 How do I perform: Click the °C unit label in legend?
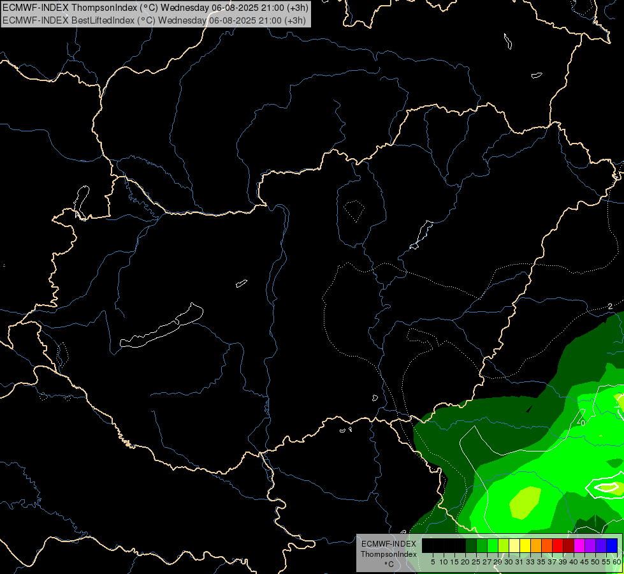tap(389, 564)
